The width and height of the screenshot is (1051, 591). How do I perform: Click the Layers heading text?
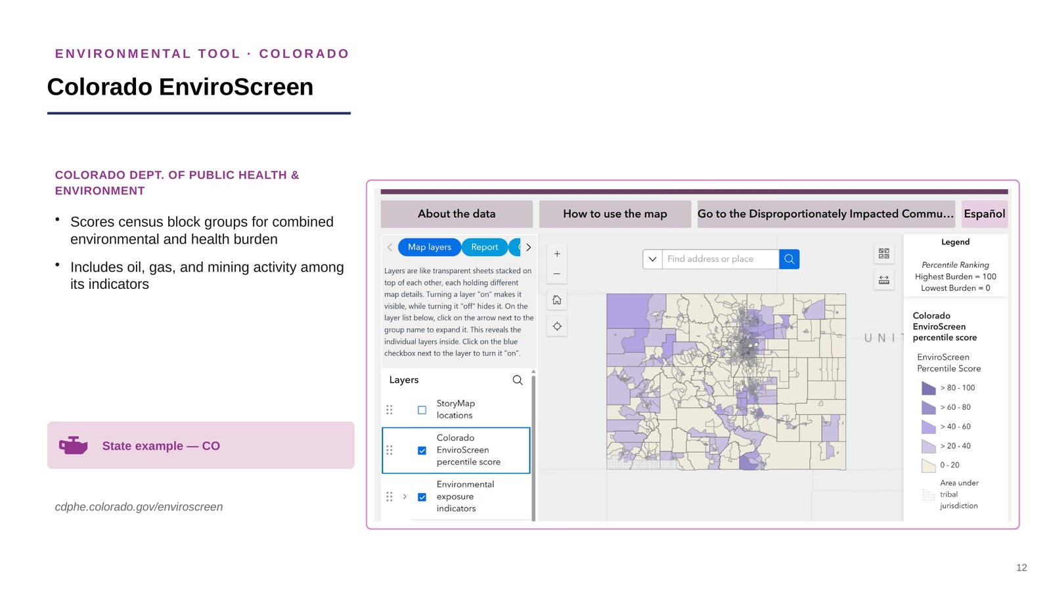[404, 380]
